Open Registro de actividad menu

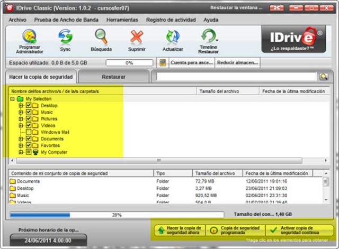pyautogui.click(x=171, y=20)
